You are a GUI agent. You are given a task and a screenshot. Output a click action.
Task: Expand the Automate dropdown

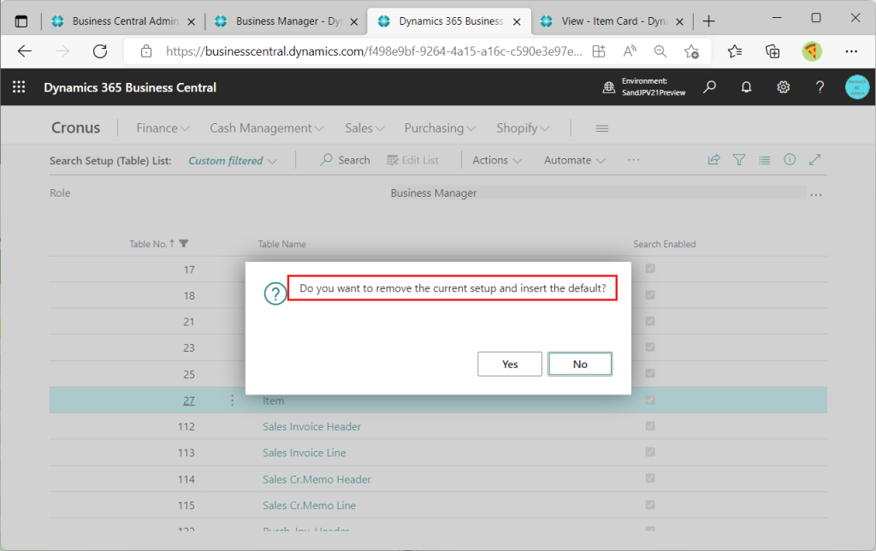tap(575, 160)
